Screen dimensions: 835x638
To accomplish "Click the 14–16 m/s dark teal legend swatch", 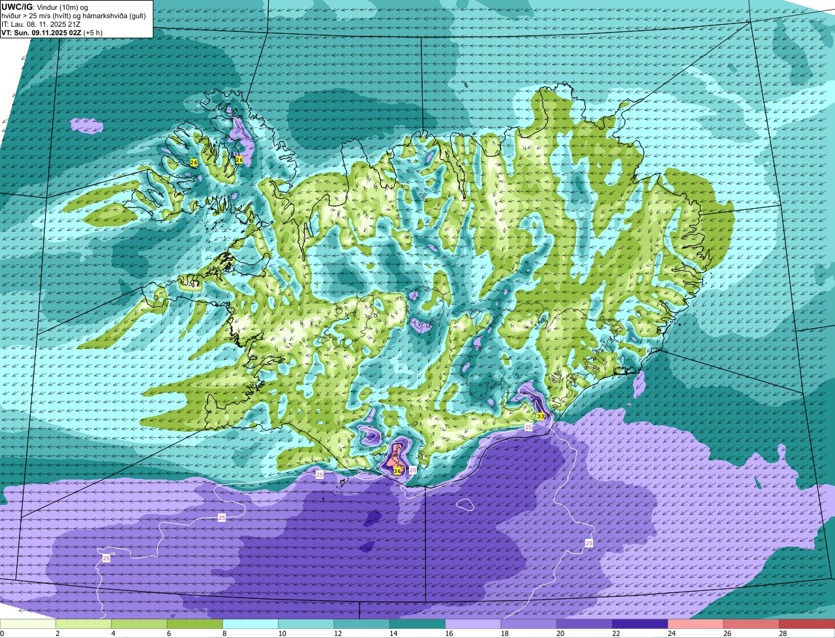I will (x=417, y=624).
